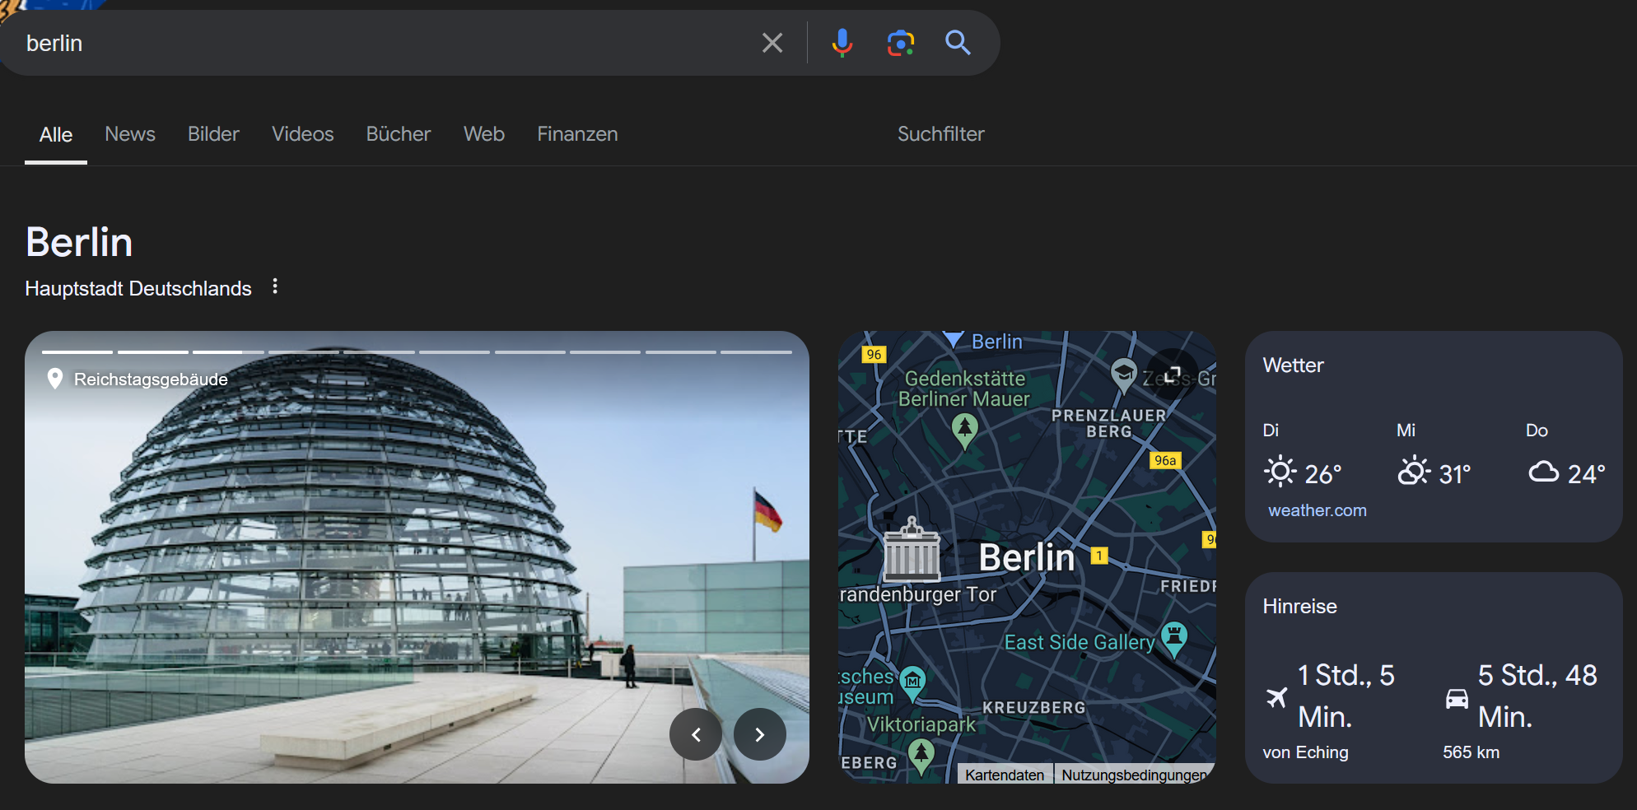Open the Finanzen tab
Image resolution: width=1637 pixels, height=810 pixels.
[577, 134]
